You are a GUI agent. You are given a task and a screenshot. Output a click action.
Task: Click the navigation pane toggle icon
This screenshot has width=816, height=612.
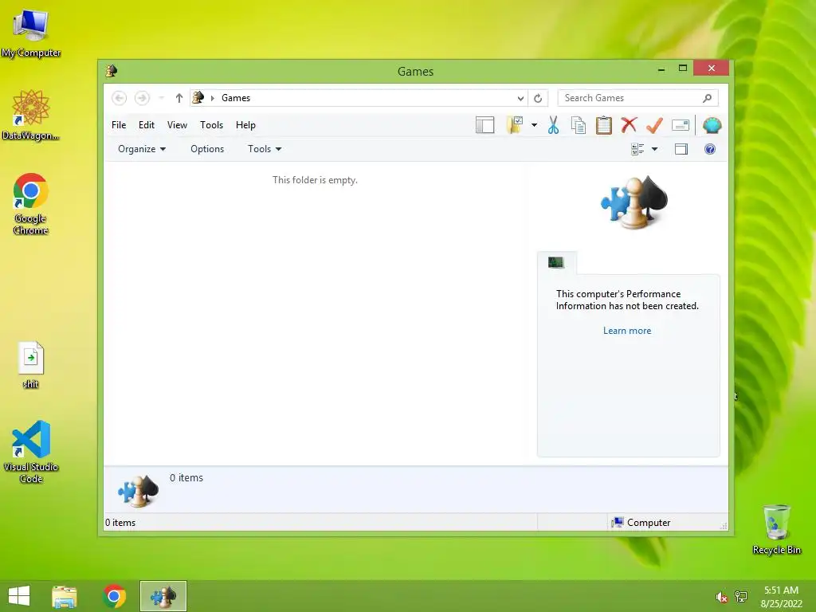point(484,125)
